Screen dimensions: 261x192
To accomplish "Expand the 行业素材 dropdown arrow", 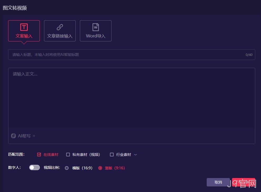I will pos(136,155).
